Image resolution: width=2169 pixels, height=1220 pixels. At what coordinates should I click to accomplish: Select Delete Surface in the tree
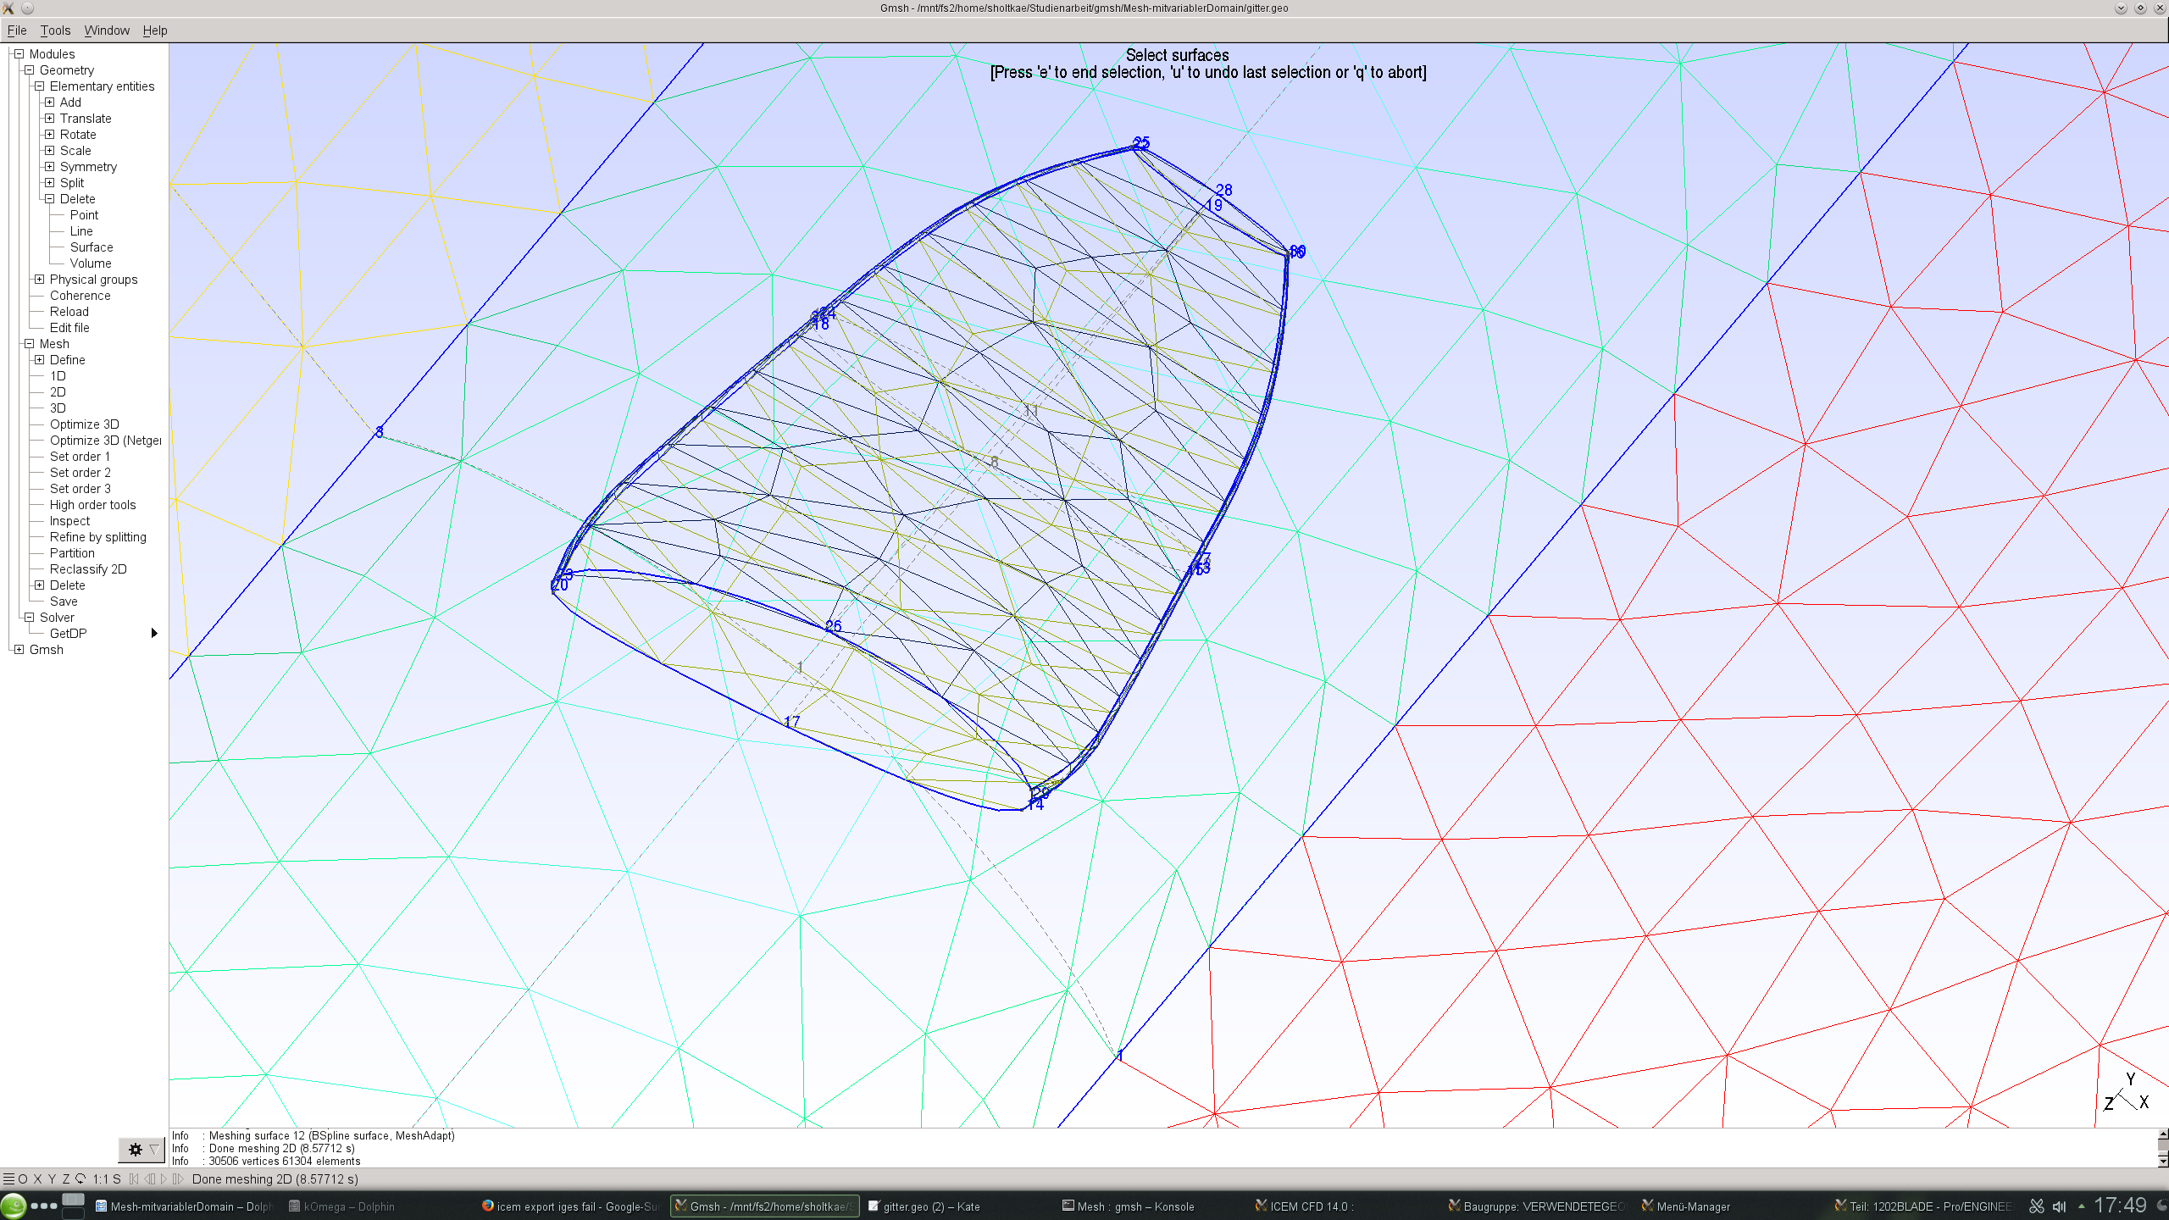pos(92,247)
